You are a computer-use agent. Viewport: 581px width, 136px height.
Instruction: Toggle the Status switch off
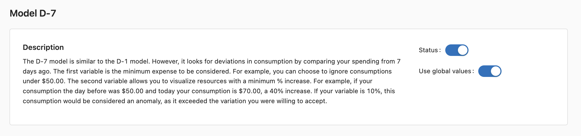(457, 50)
